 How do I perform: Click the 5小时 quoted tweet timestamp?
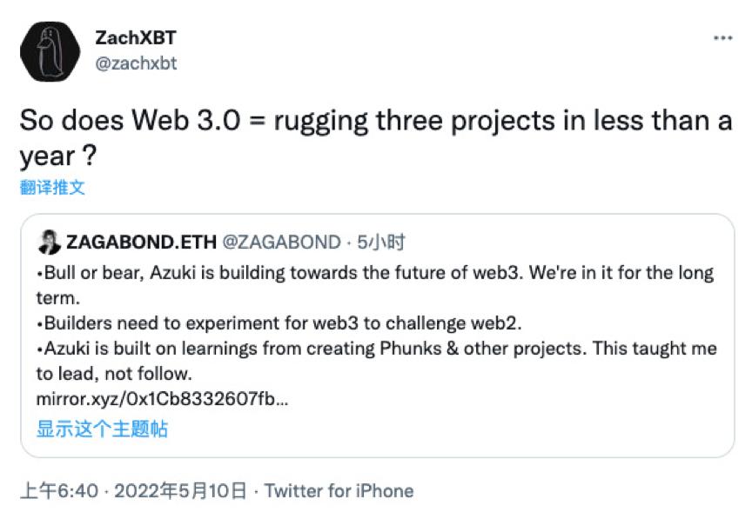[381, 242]
